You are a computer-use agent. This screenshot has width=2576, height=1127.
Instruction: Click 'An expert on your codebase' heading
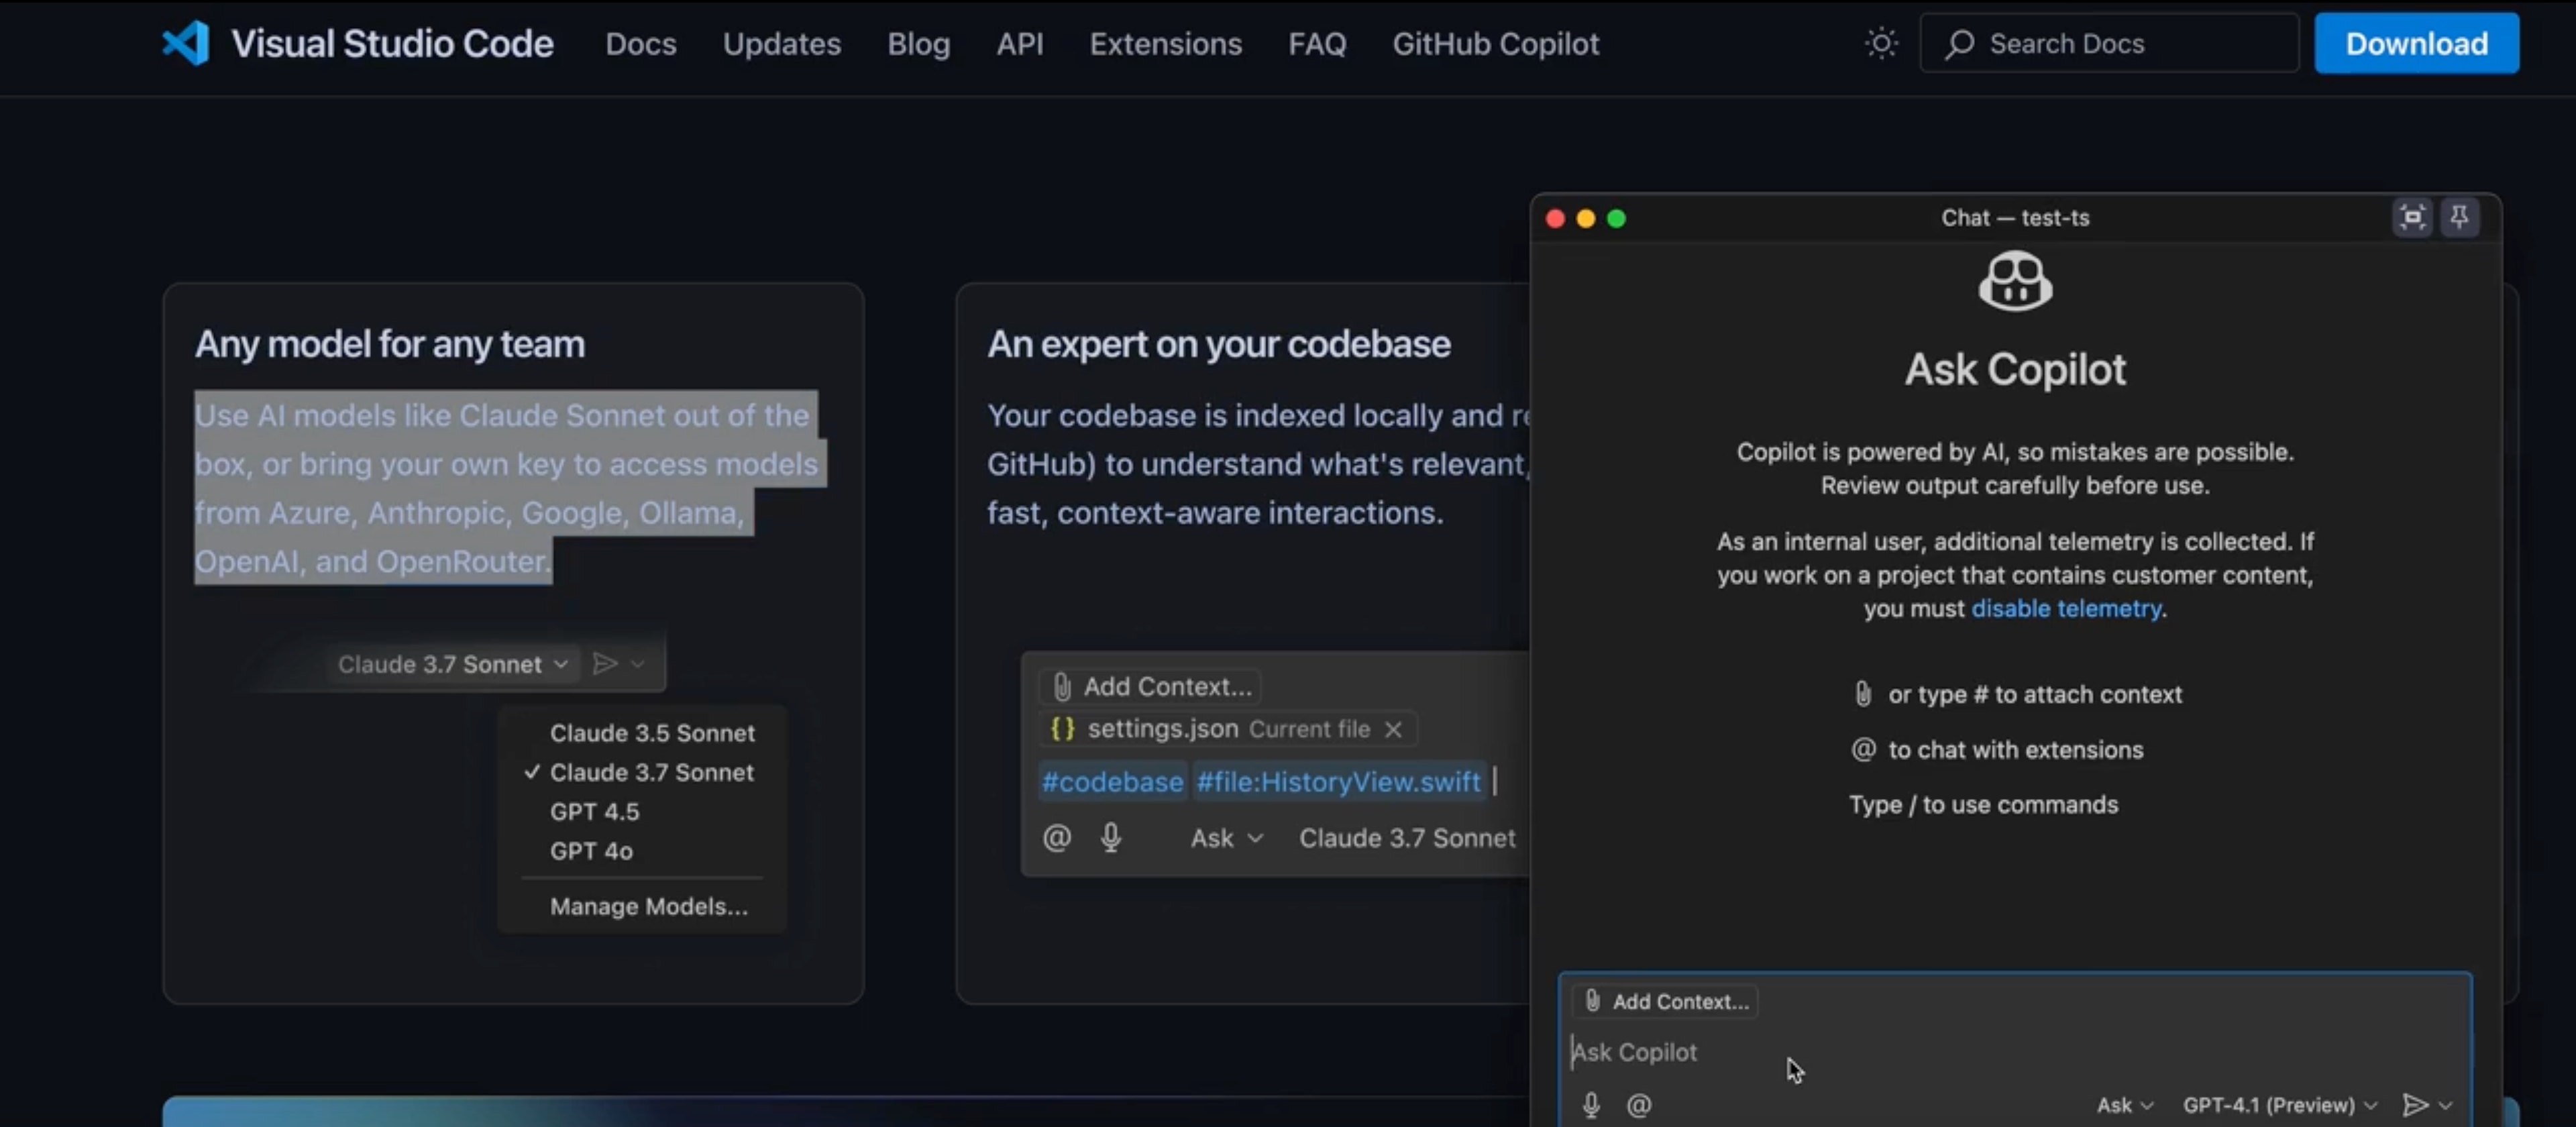pos(1218,344)
